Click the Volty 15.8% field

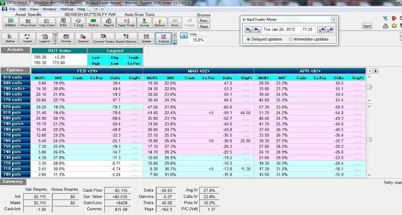[x=198, y=40]
